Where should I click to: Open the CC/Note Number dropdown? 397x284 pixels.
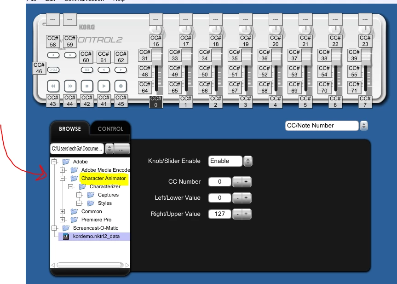click(x=364, y=126)
